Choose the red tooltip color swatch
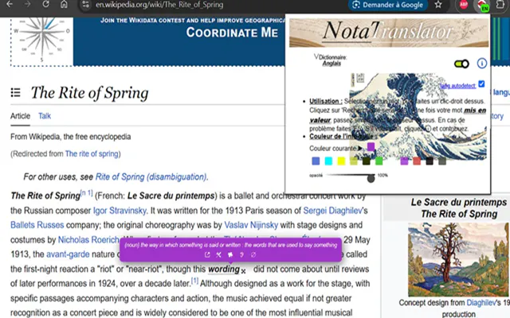 (417, 161)
